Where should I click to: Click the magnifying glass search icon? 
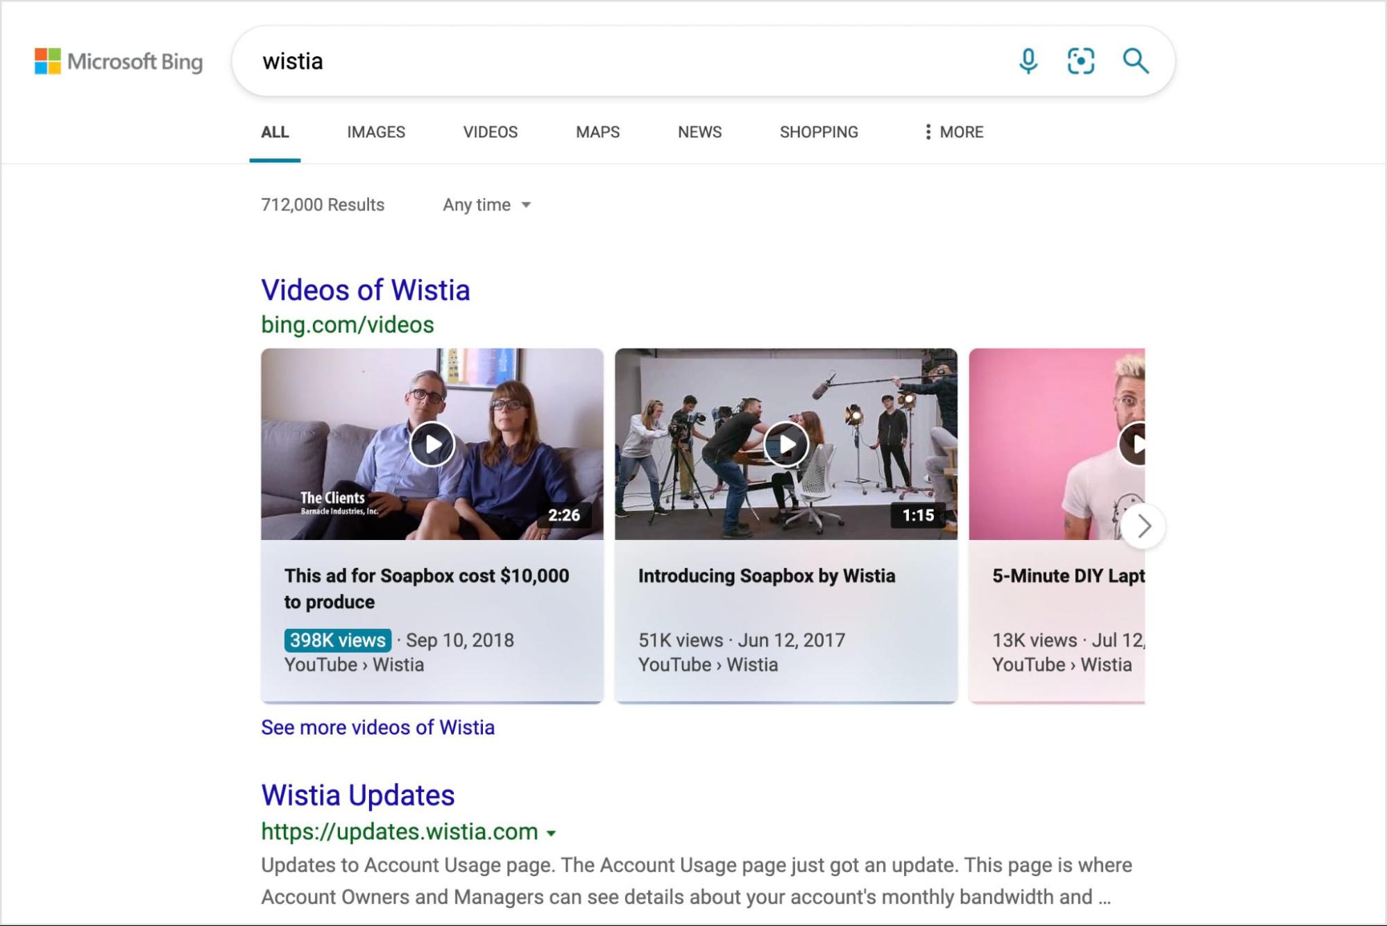1136,61
